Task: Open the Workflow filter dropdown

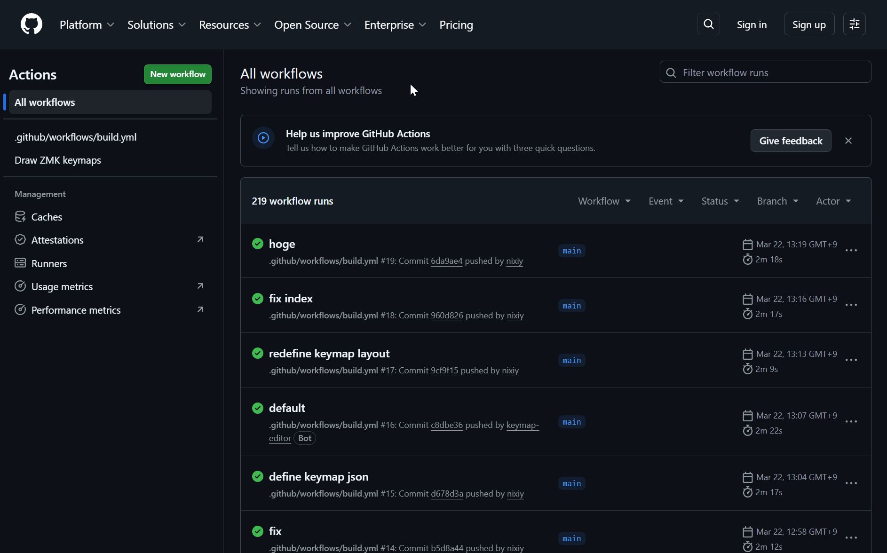Action: click(x=604, y=201)
